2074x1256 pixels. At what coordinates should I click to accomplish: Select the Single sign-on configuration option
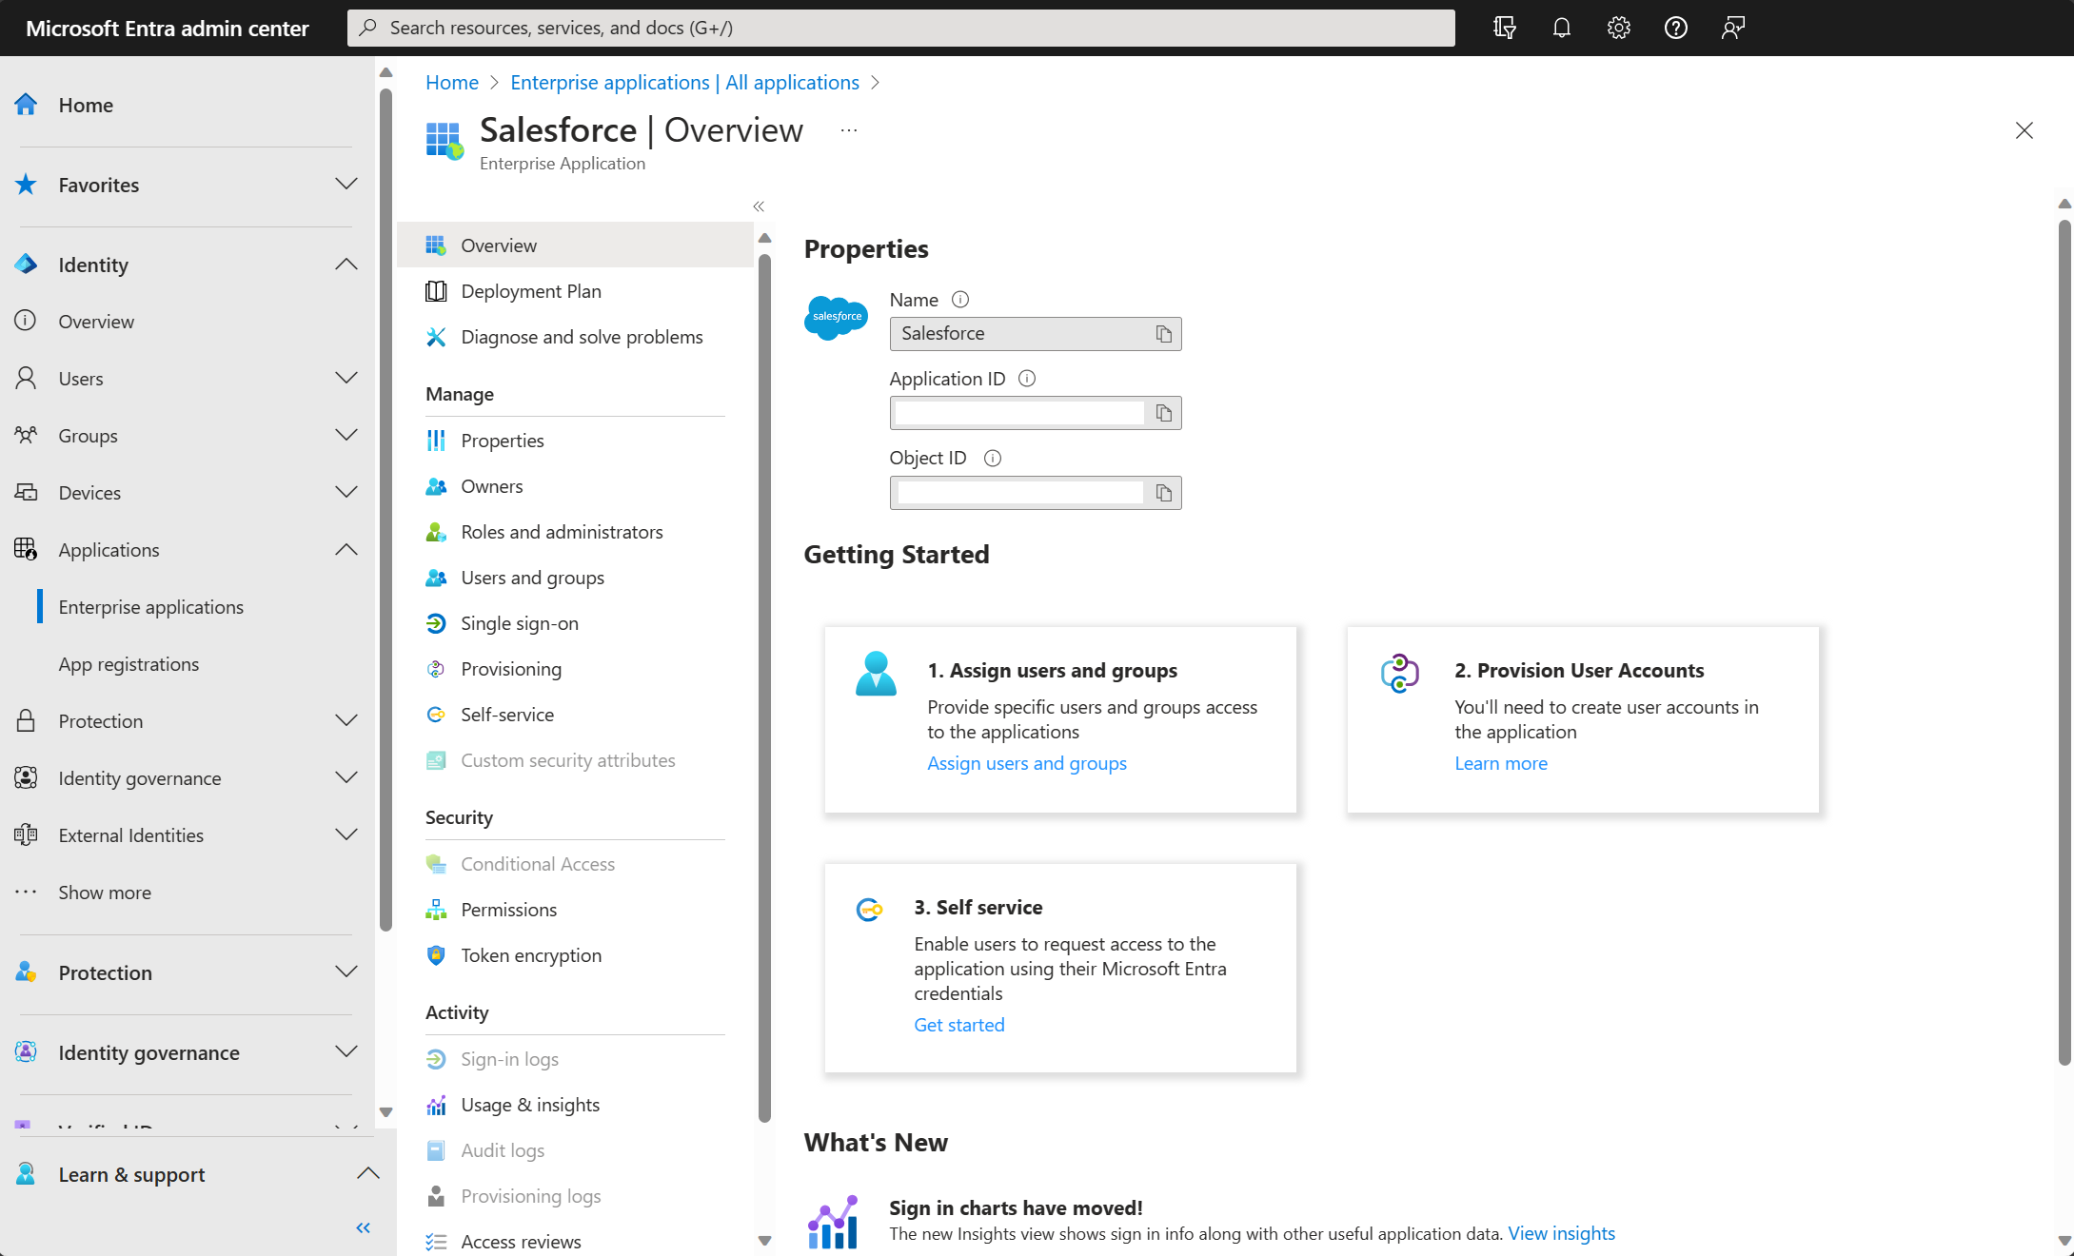[x=520, y=622]
